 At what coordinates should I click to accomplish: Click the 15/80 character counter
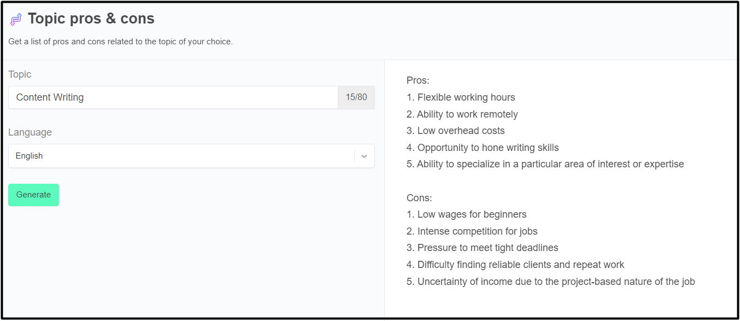(356, 97)
